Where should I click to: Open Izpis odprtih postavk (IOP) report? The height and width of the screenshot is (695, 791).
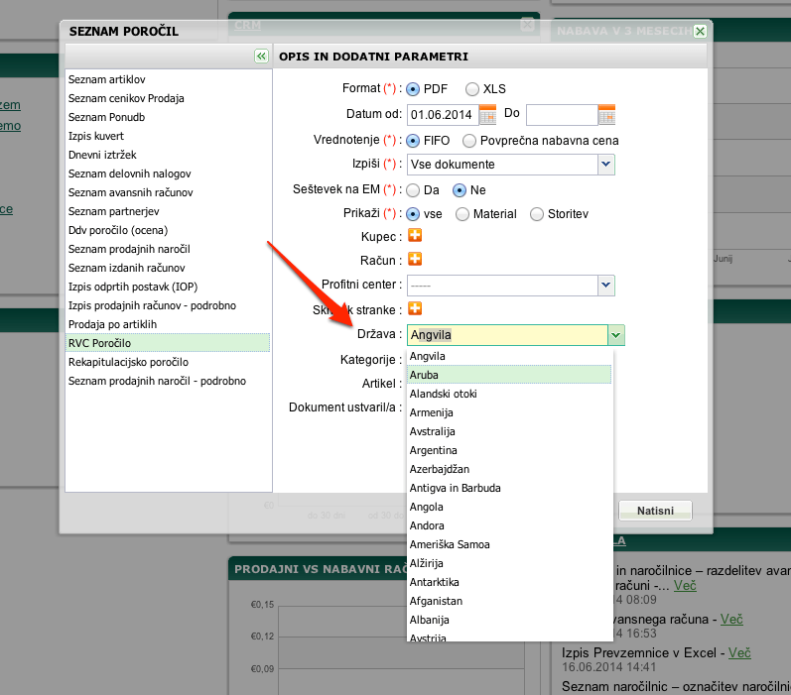[168, 287]
